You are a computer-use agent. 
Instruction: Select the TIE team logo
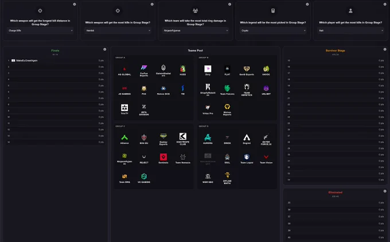[183, 88]
